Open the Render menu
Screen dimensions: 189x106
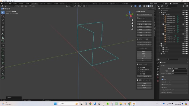tap(15, 4)
